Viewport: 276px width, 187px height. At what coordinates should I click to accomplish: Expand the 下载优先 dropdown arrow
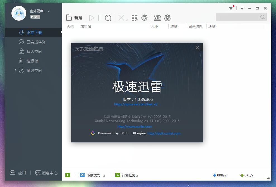click(x=104, y=176)
